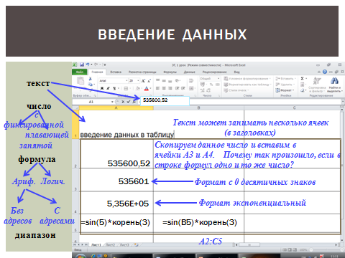
Task: Click the red font color A swatch
Action: click(x=147, y=89)
